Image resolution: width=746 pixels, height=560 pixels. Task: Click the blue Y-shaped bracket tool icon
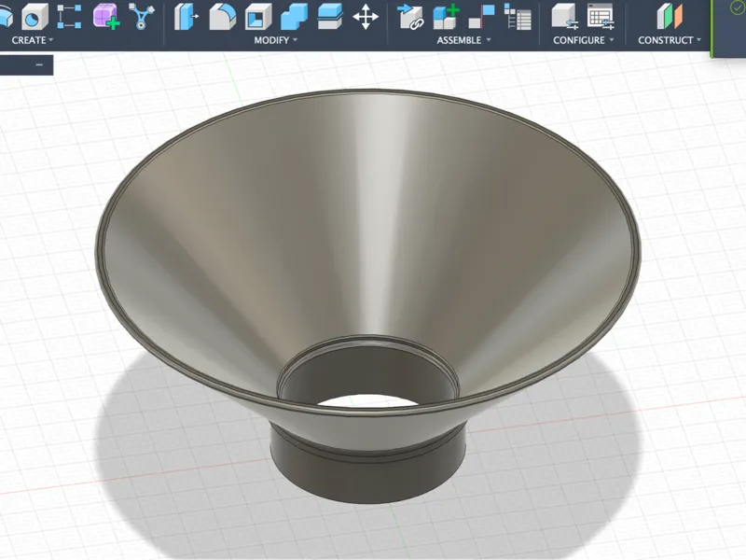(x=142, y=16)
